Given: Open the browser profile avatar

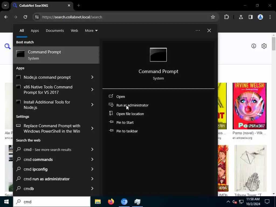Looking at the screenshot, I should 260,17.
